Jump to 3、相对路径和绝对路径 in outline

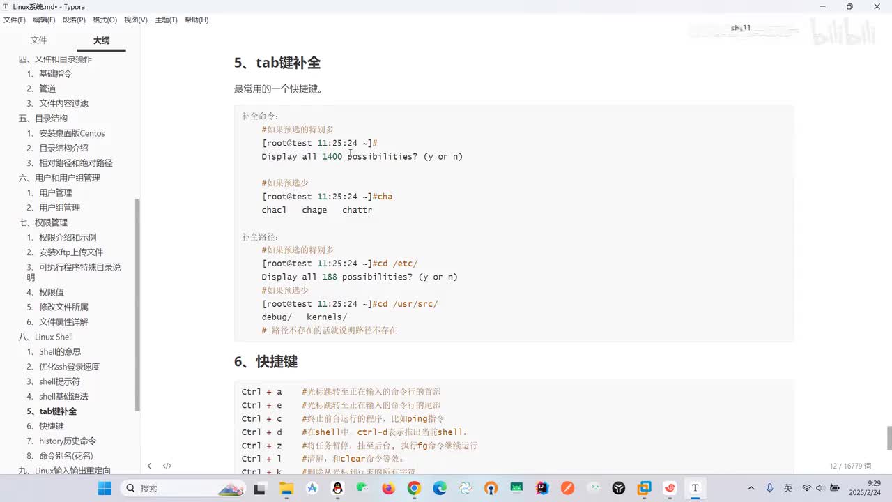click(x=70, y=162)
